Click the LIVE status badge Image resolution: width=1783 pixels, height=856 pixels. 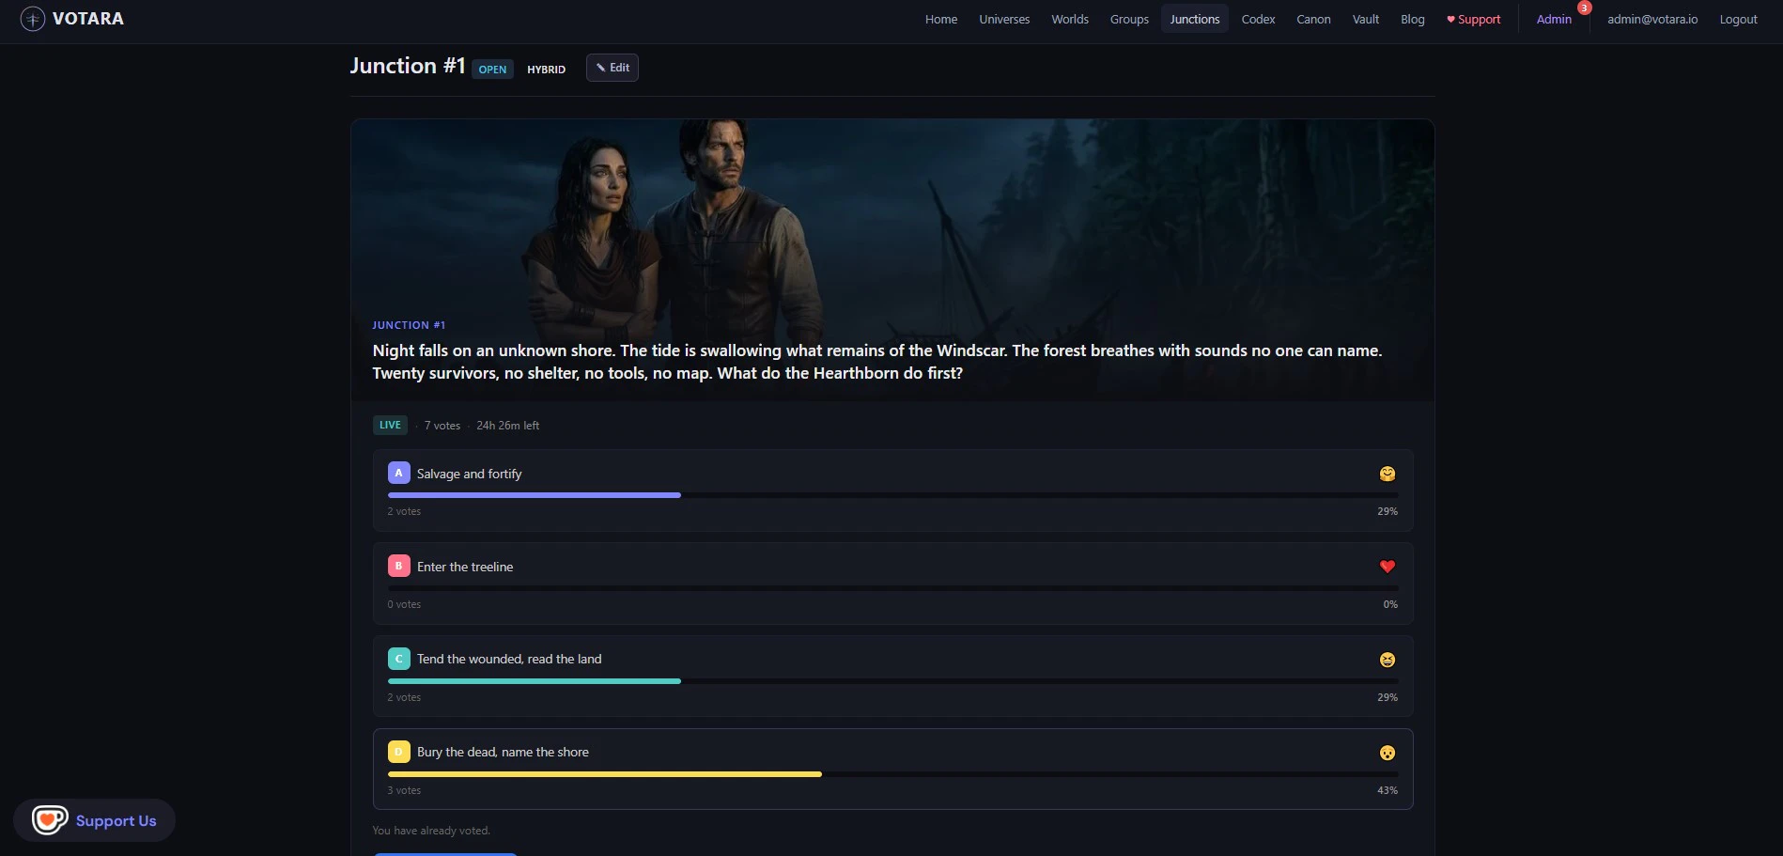pos(390,426)
